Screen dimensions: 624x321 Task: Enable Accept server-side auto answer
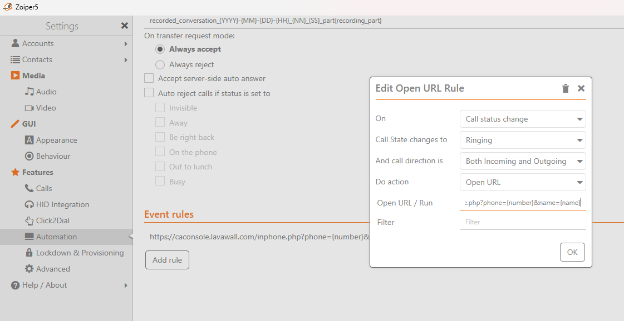tap(149, 78)
